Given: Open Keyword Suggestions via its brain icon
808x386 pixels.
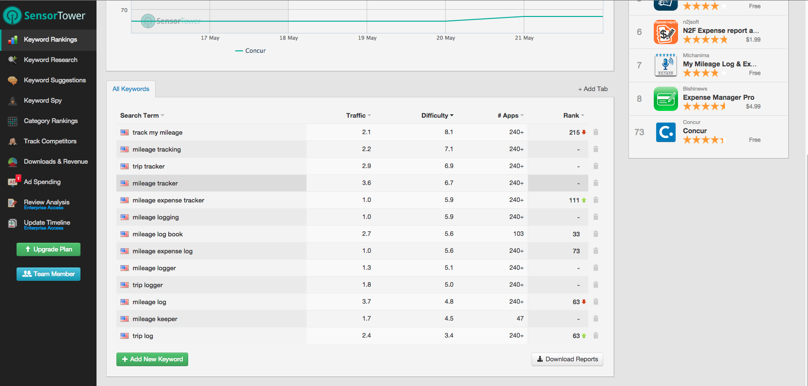Looking at the screenshot, I should pos(13,80).
